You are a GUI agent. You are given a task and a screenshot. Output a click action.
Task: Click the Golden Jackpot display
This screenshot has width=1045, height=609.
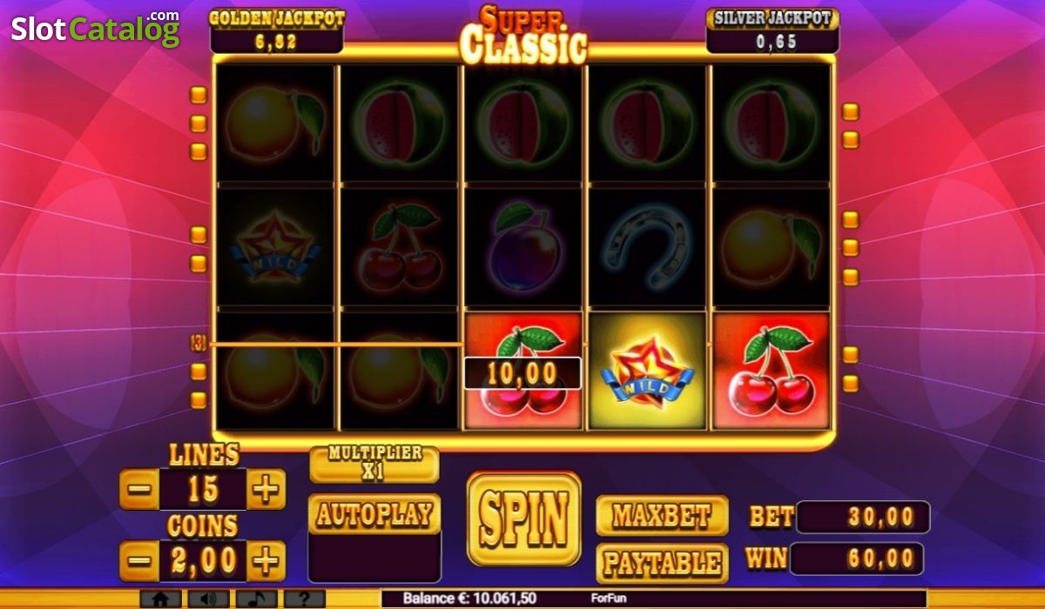(277, 30)
